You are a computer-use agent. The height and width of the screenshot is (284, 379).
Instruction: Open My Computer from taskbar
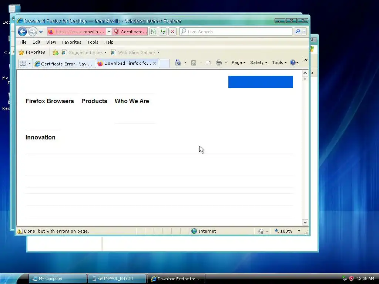click(57, 279)
